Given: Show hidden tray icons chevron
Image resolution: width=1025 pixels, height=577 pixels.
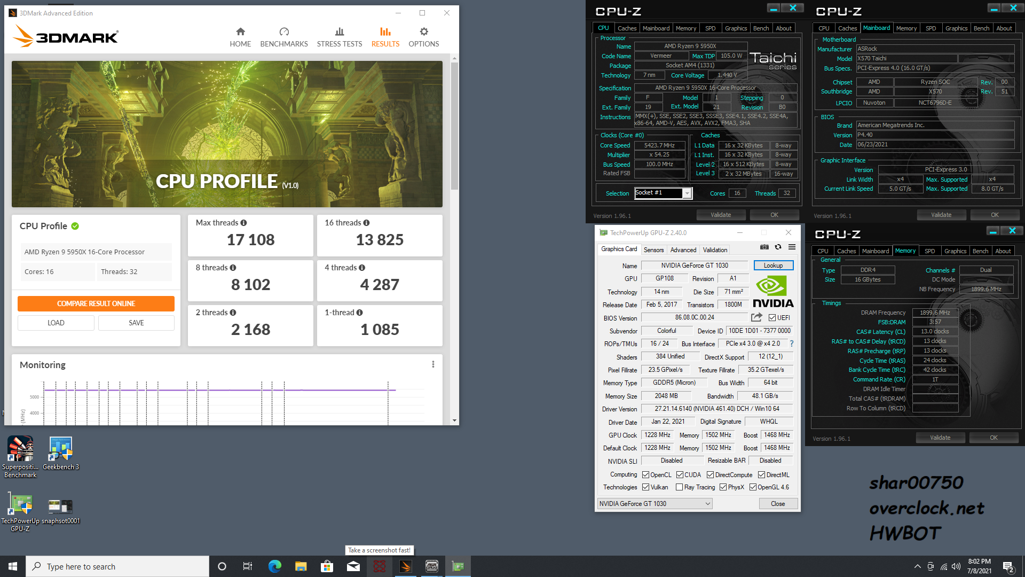Looking at the screenshot, I should [x=917, y=566].
